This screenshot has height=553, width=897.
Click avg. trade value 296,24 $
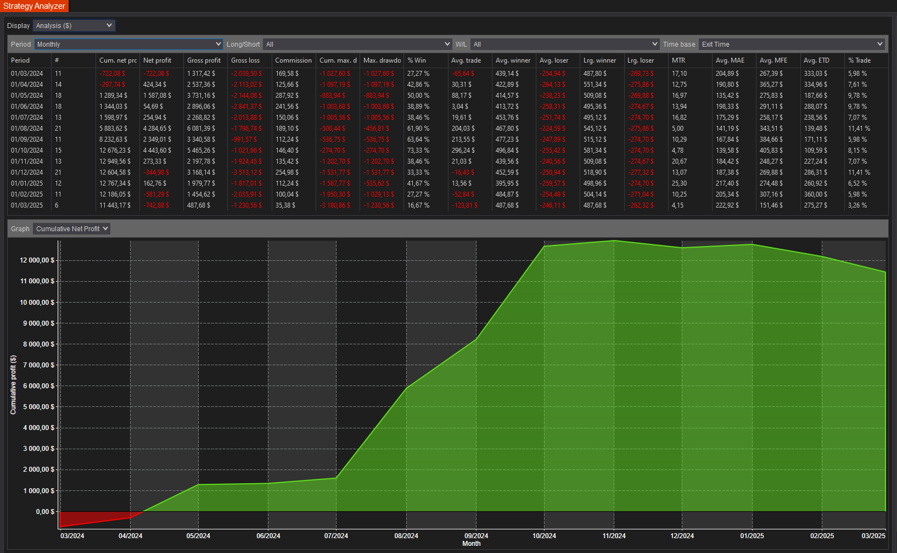tap(463, 150)
